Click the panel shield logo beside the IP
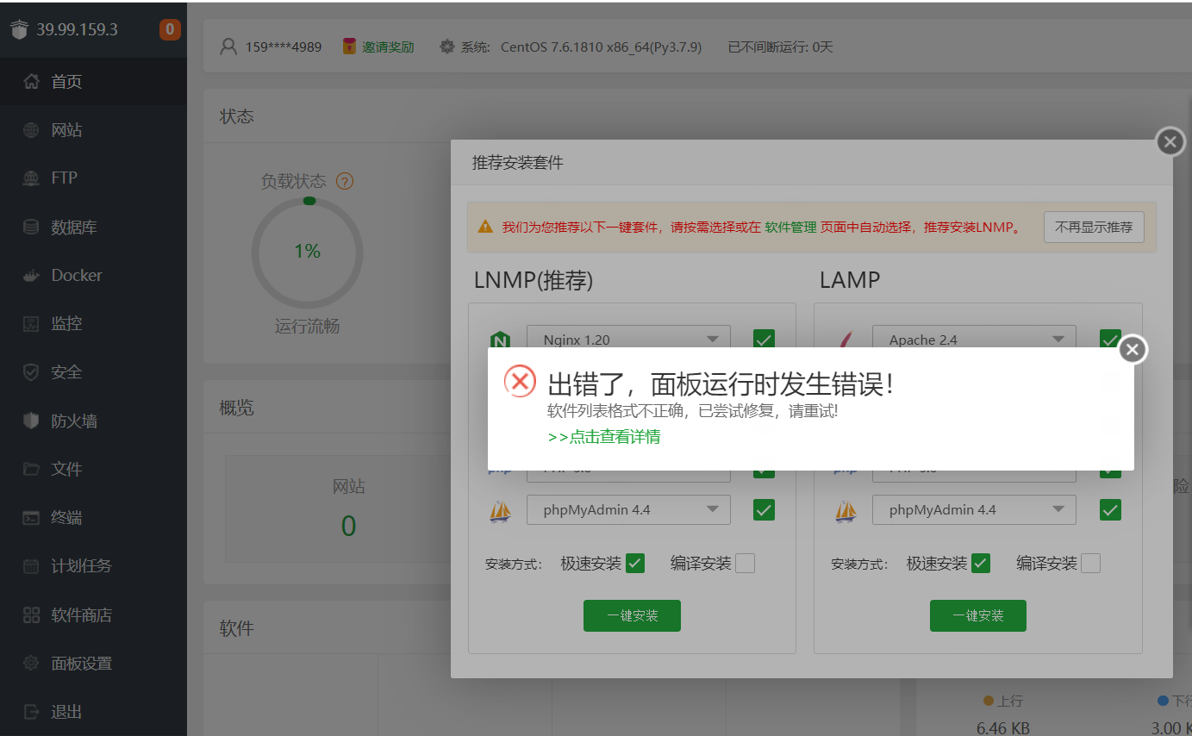The image size is (1192, 736). [19, 29]
